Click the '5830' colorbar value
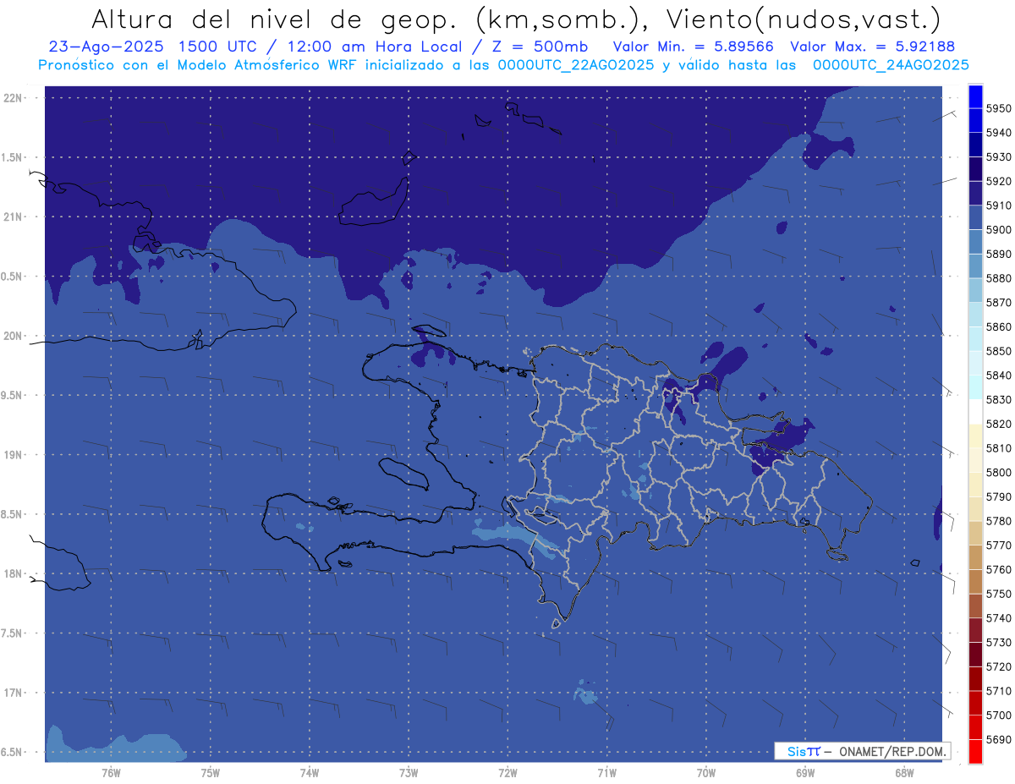 pos(999,399)
